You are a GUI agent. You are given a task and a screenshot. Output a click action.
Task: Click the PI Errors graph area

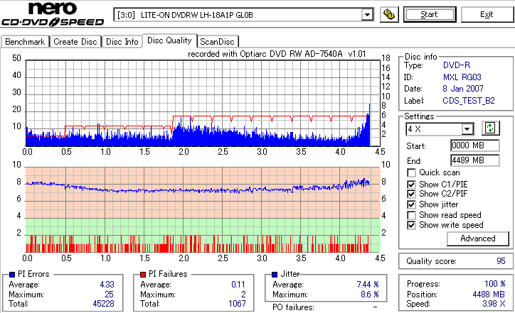[203, 103]
